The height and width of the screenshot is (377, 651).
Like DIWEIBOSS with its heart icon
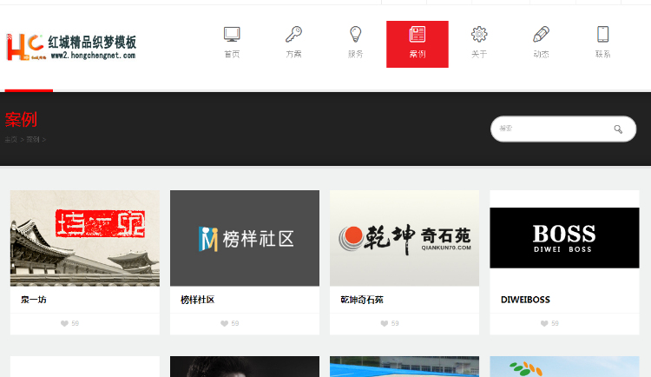[x=544, y=323]
